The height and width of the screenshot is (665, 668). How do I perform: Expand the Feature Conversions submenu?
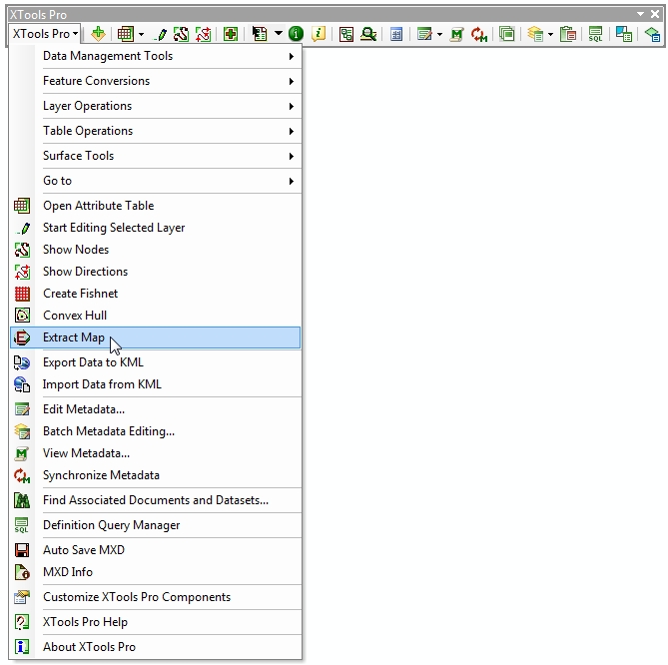[x=156, y=81]
